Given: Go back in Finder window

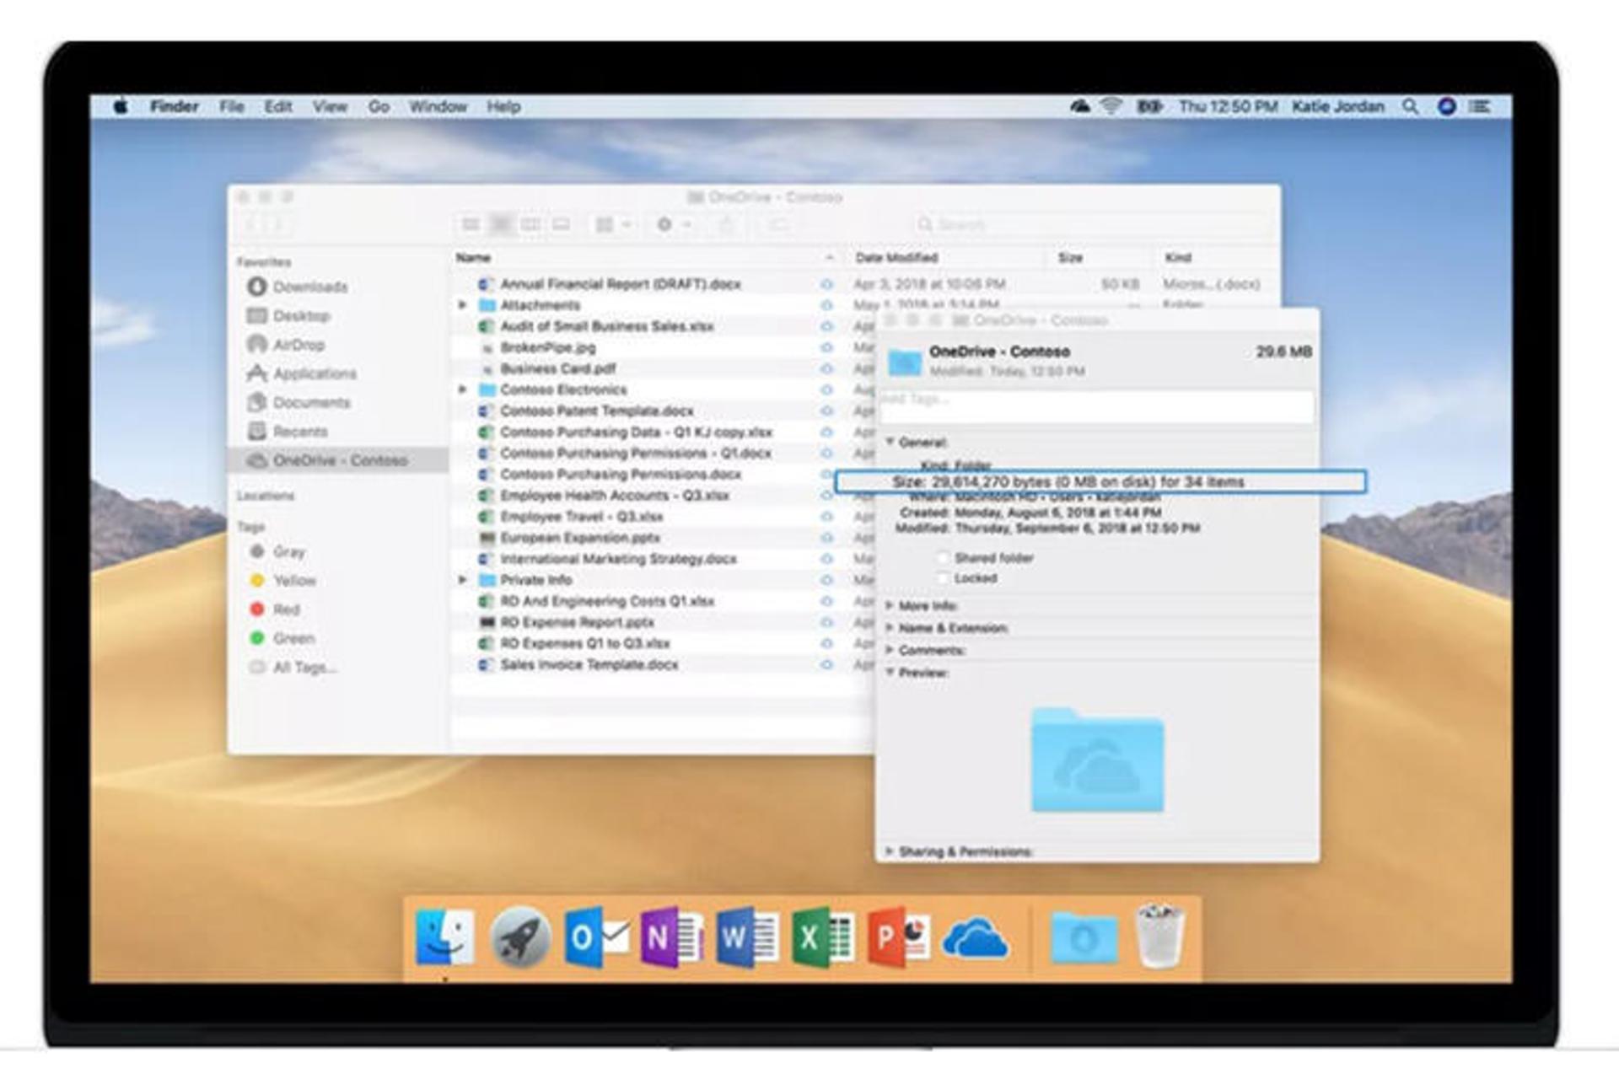Looking at the screenshot, I should coord(250,224).
